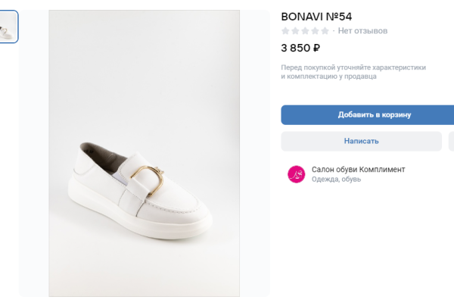The width and height of the screenshot is (454, 303).
Task: Click the fourth rating star
Action: 316,31
